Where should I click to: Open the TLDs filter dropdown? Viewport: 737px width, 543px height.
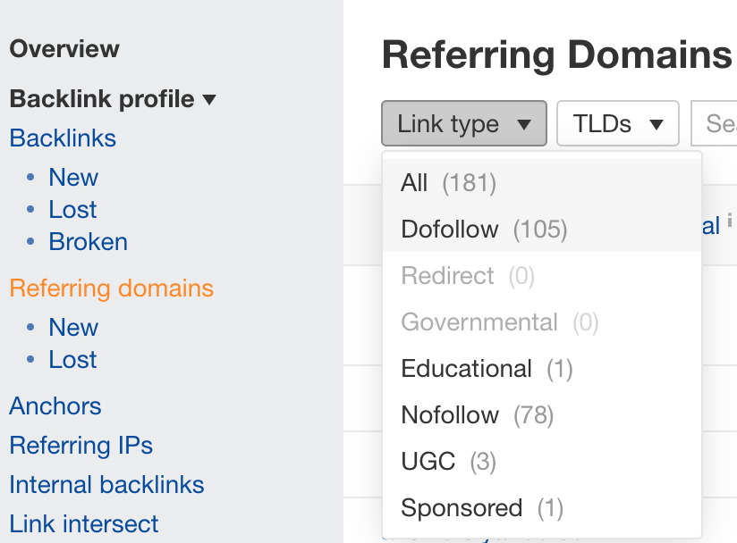point(617,123)
